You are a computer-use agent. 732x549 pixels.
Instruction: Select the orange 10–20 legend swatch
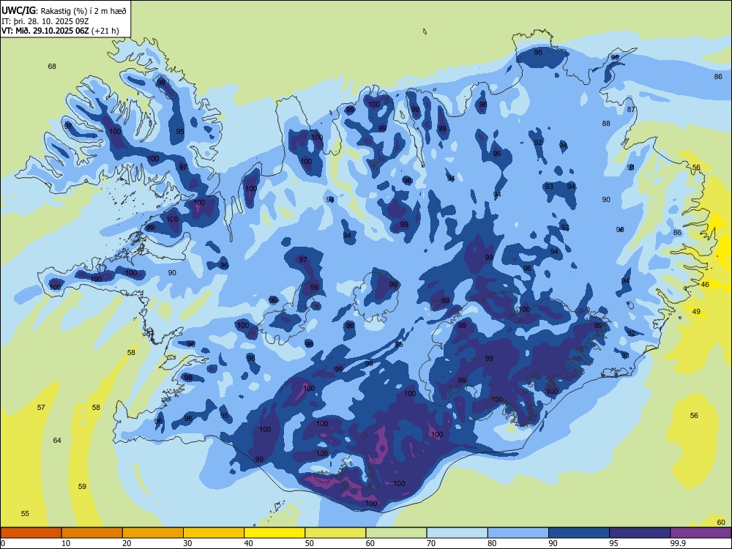[92, 533]
